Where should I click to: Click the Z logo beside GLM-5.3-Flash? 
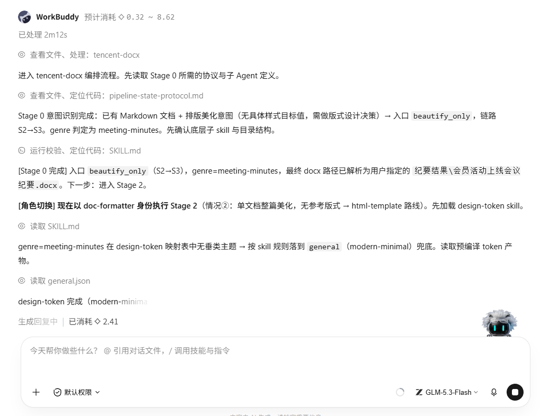click(419, 392)
